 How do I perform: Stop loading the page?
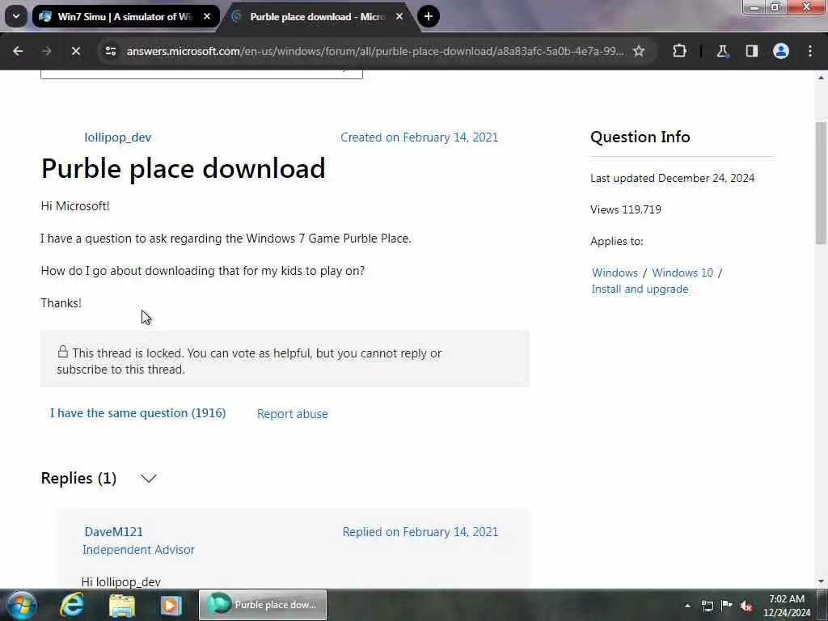(75, 51)
